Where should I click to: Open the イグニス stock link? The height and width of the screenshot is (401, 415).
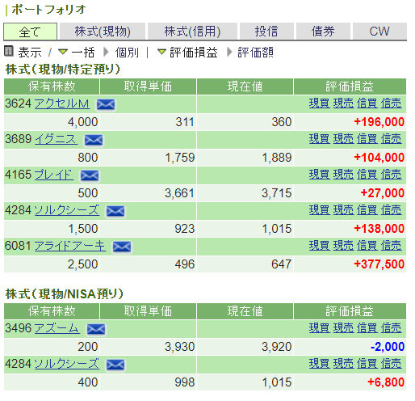(56, 139)
